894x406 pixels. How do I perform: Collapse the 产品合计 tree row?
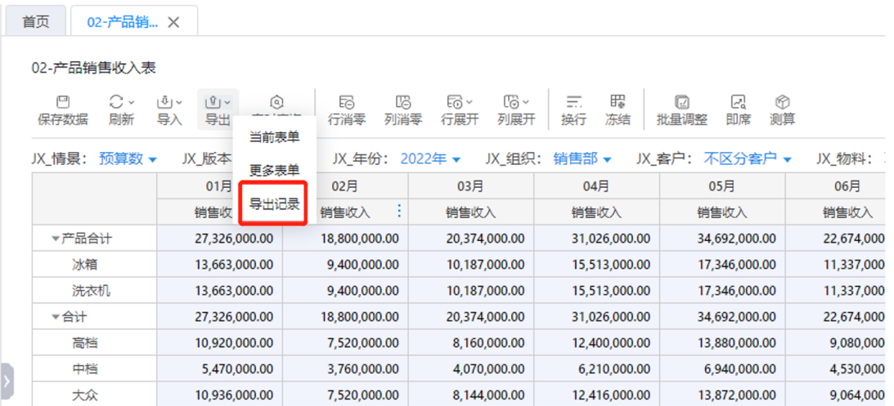[56, 239]
